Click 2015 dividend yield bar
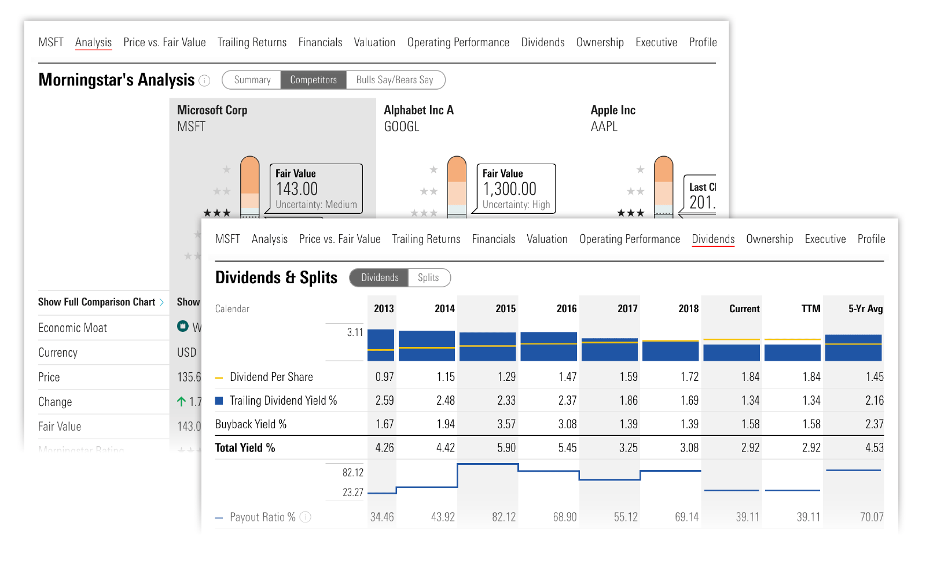This screenshot has width=926, height=570. click(487, 346)
